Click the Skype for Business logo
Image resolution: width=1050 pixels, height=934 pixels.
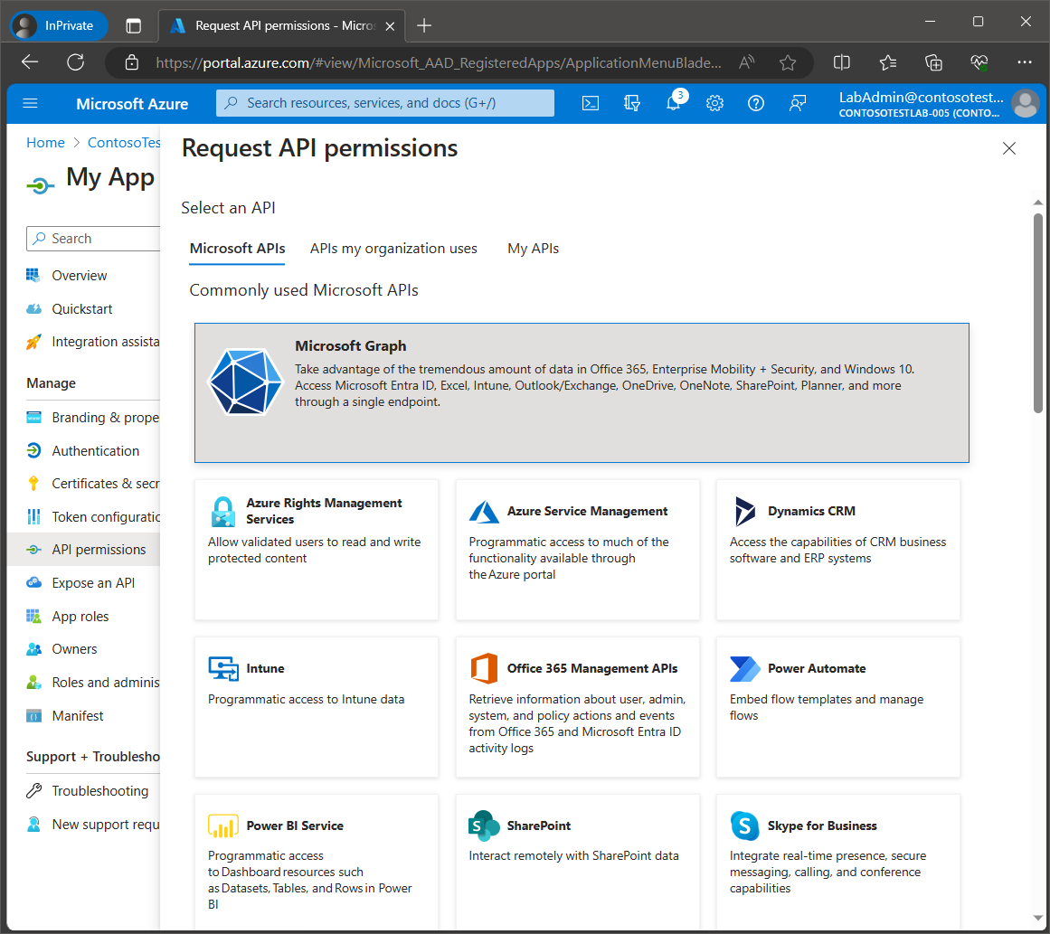pyautogui.click(x=744, y=826)
